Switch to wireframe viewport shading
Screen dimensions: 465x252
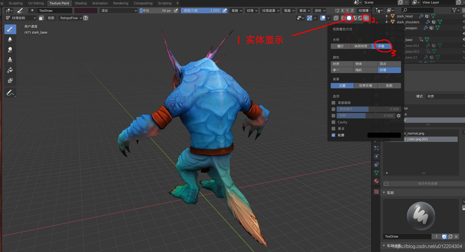[x=343, y=18]
